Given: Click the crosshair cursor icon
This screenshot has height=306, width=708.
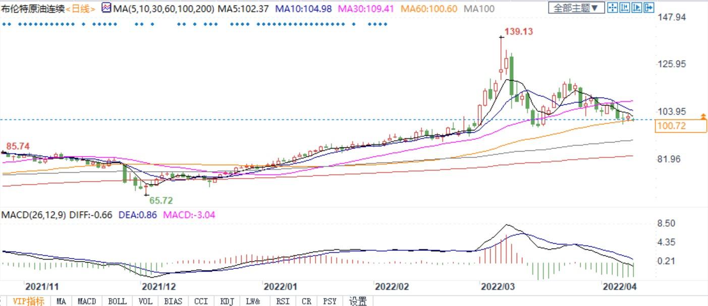Looking at the screenshot, I should click(613, 8).
